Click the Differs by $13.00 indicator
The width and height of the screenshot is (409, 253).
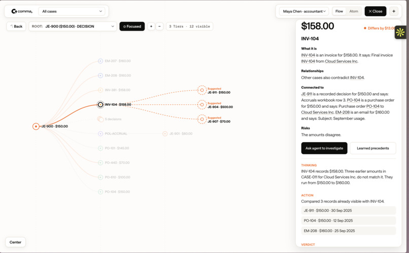pyautogui.click(x=380, y=28)
